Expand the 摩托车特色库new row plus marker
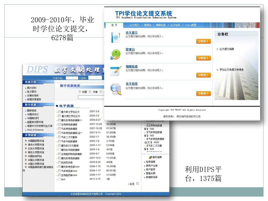This screenshot has width=268, height=201. coord(57,167)
